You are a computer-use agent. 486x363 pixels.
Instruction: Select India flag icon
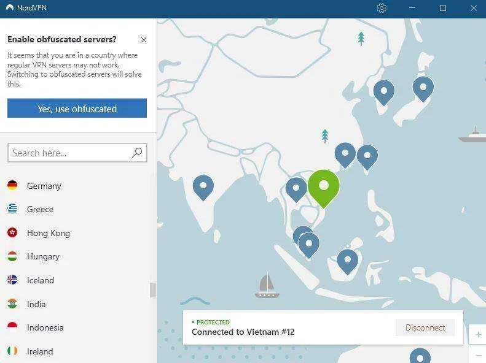(12, 304)
